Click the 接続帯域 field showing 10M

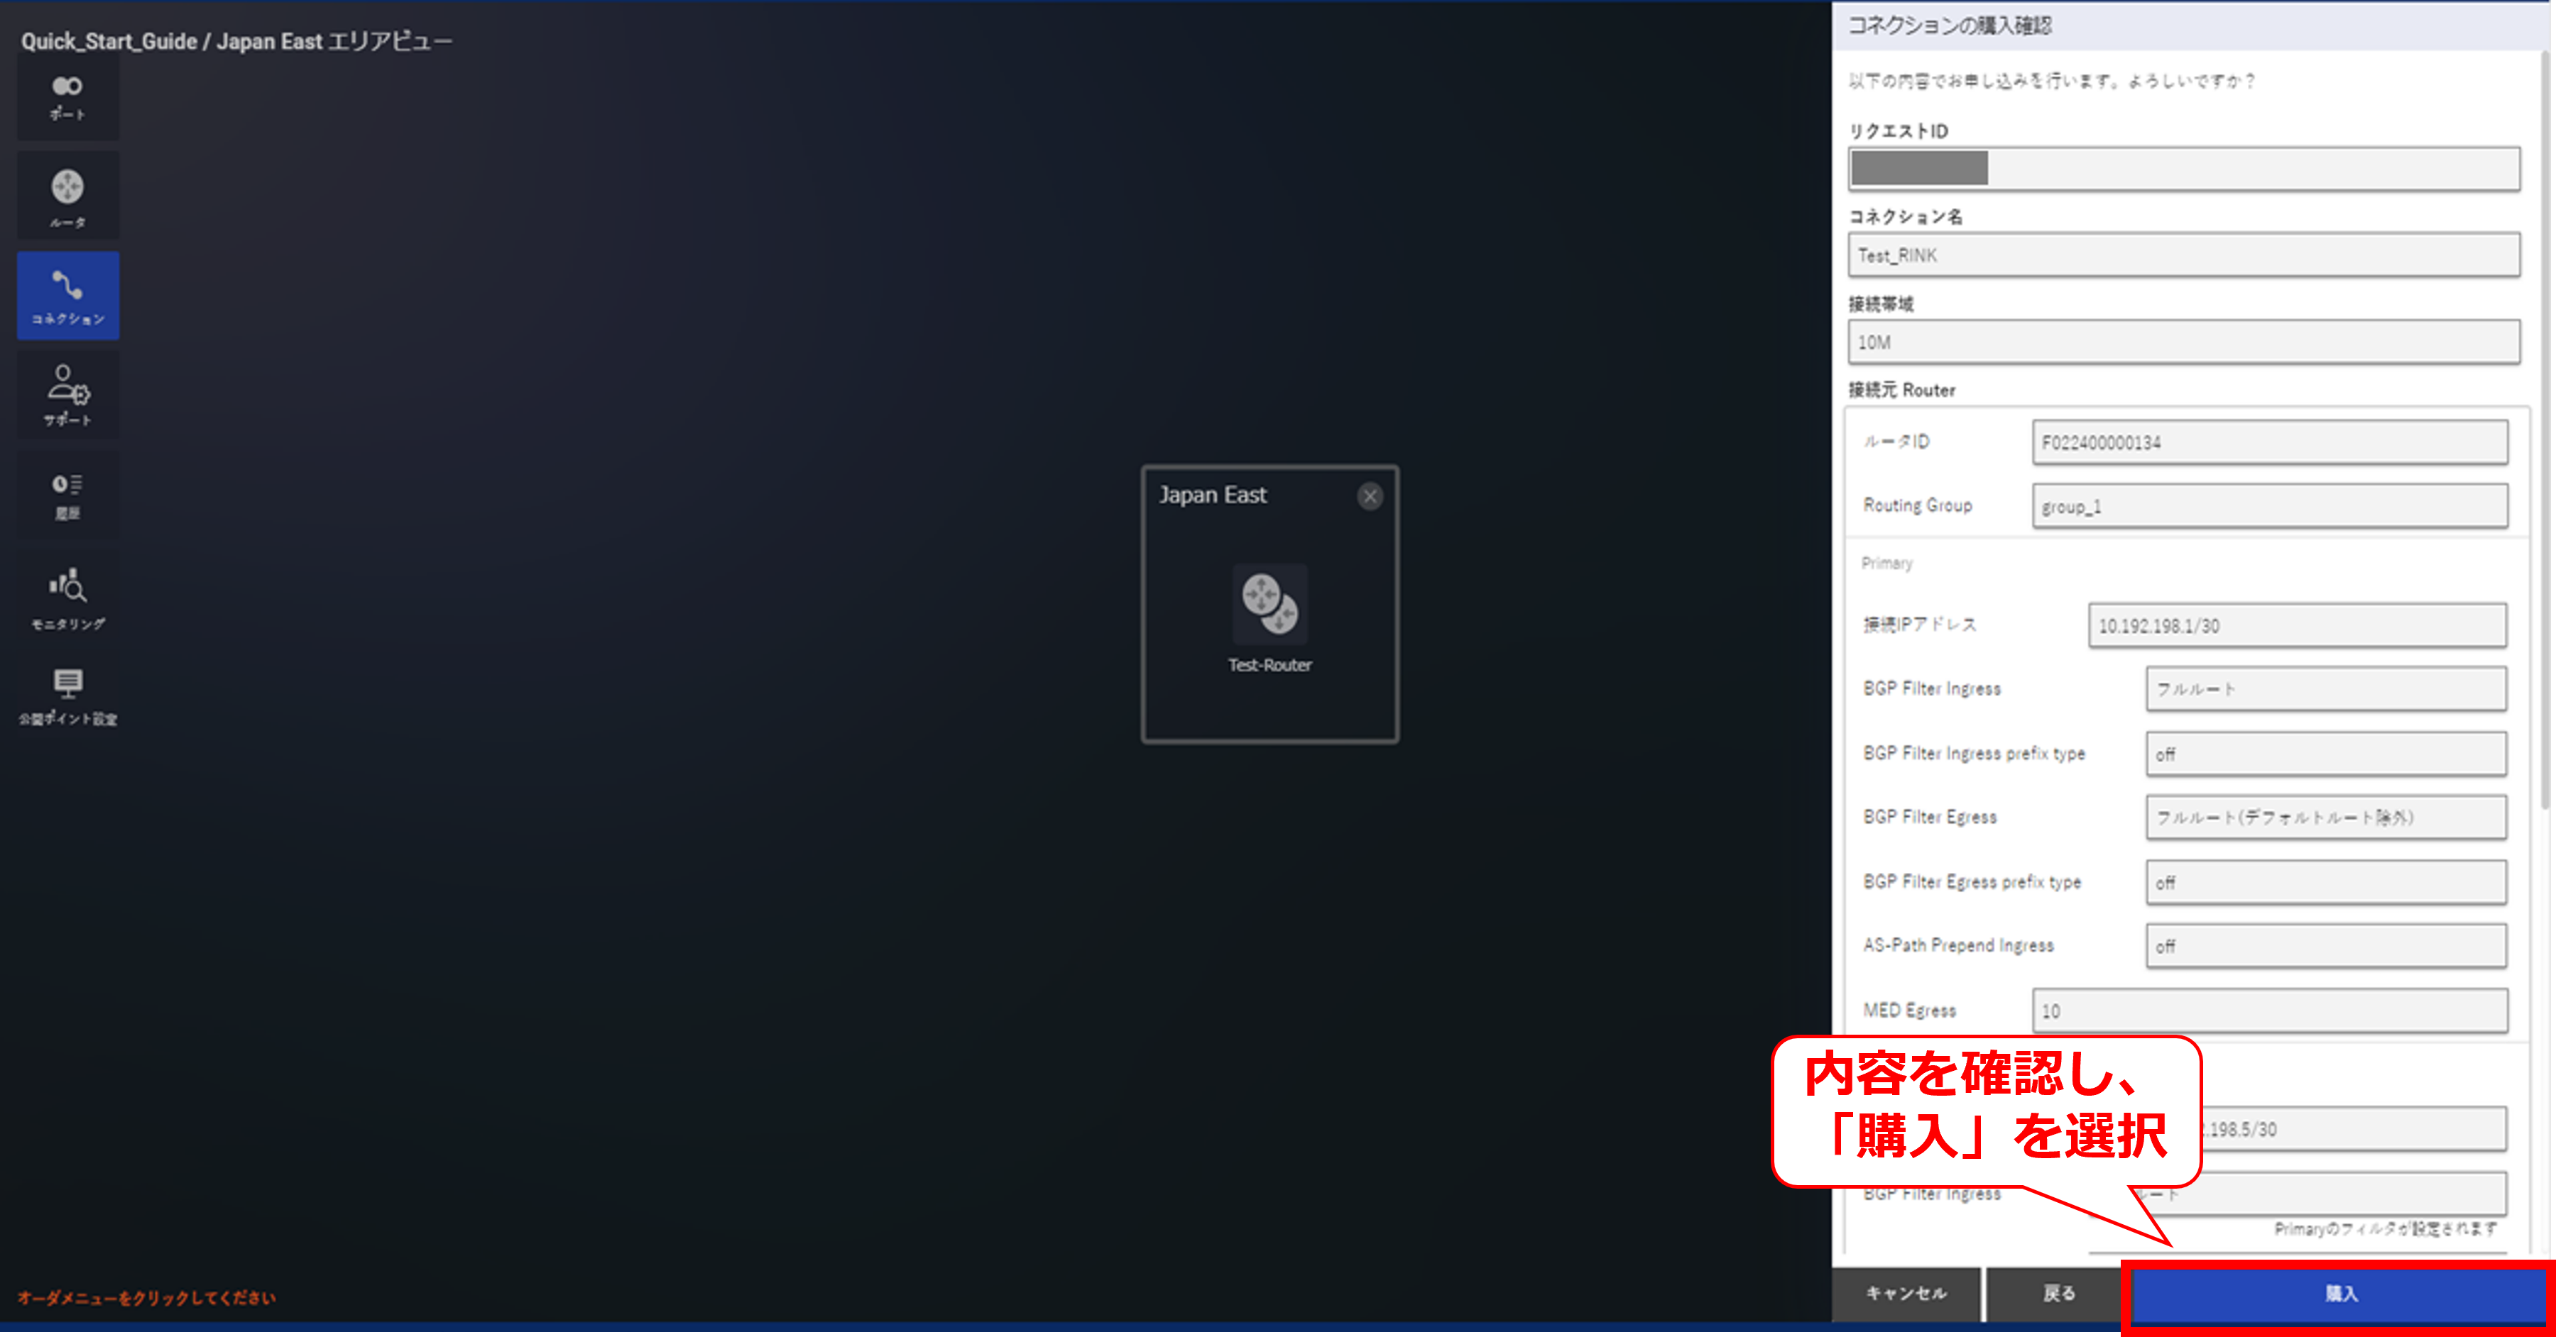click(2183, 342)
